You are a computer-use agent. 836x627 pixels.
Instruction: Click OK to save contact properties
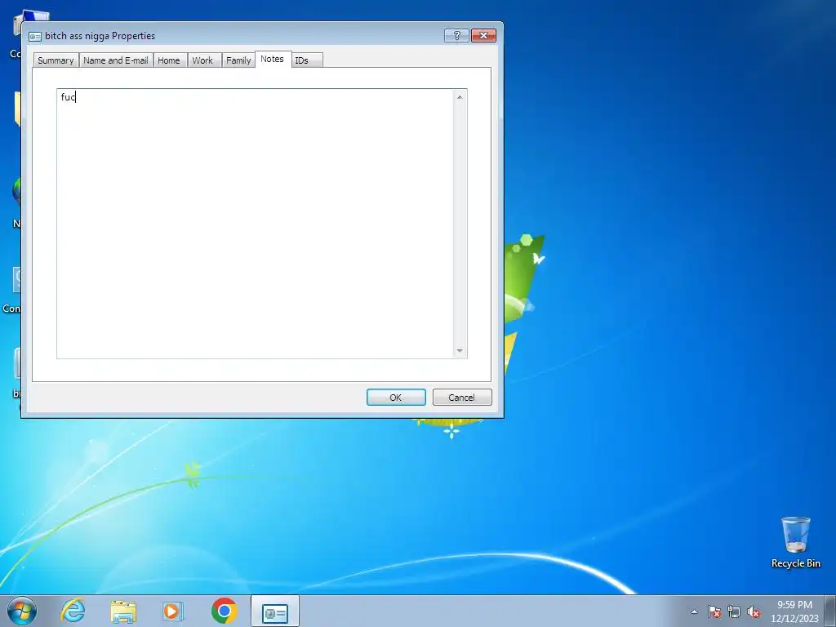pyautogui.click(x=396, y=398)
